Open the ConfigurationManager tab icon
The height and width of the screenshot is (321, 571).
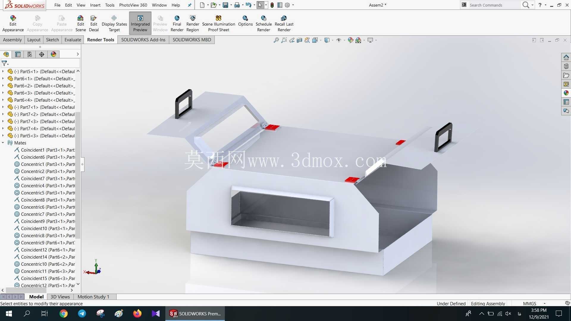[29, 54]
